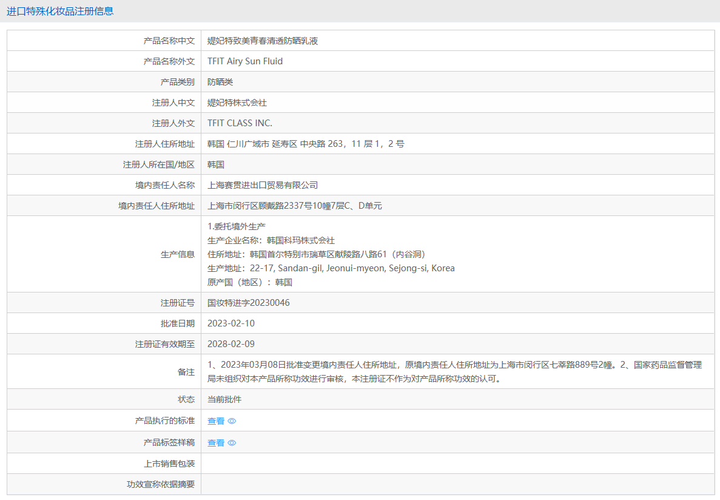The image size is (720, 500).
Task: Click the 境内责任人名称 label
Action: click(x=165, y=185)
